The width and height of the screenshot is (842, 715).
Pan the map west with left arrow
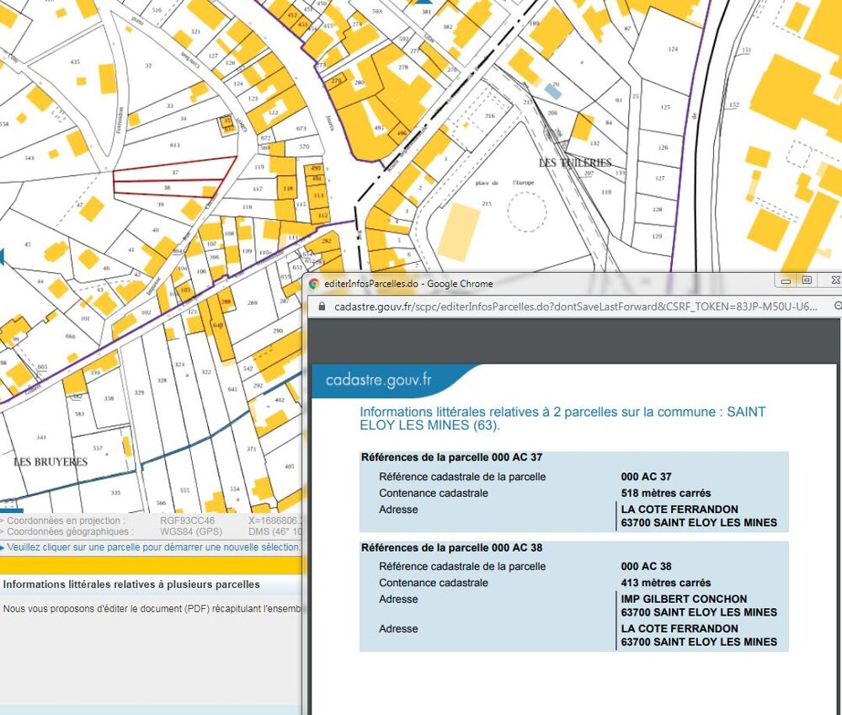pos(2,257)
